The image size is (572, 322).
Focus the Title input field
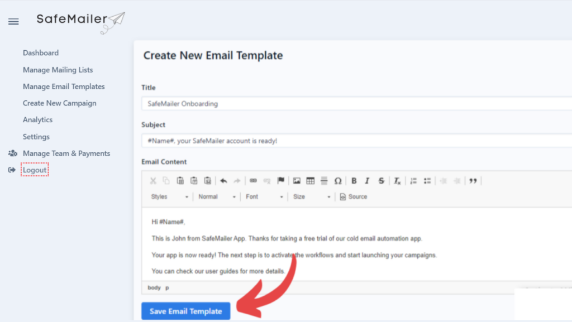(357, 103)
